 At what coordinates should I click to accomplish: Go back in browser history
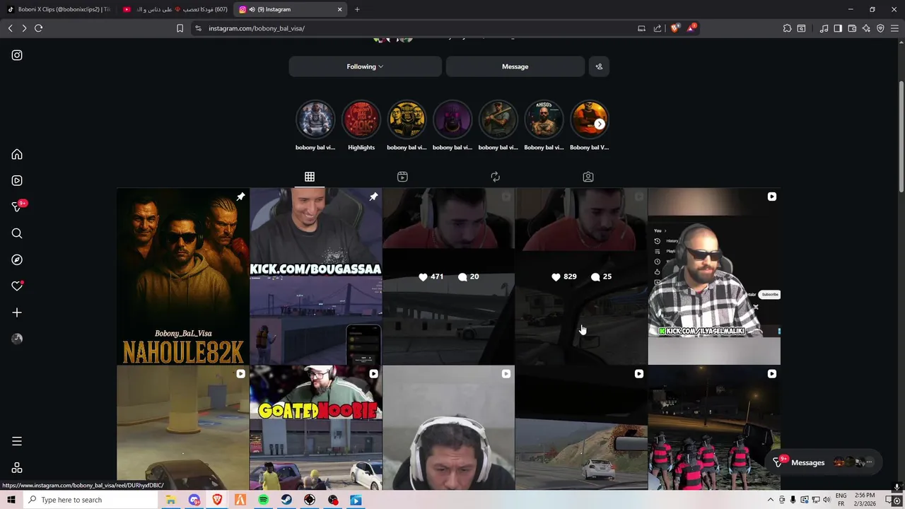11,28
